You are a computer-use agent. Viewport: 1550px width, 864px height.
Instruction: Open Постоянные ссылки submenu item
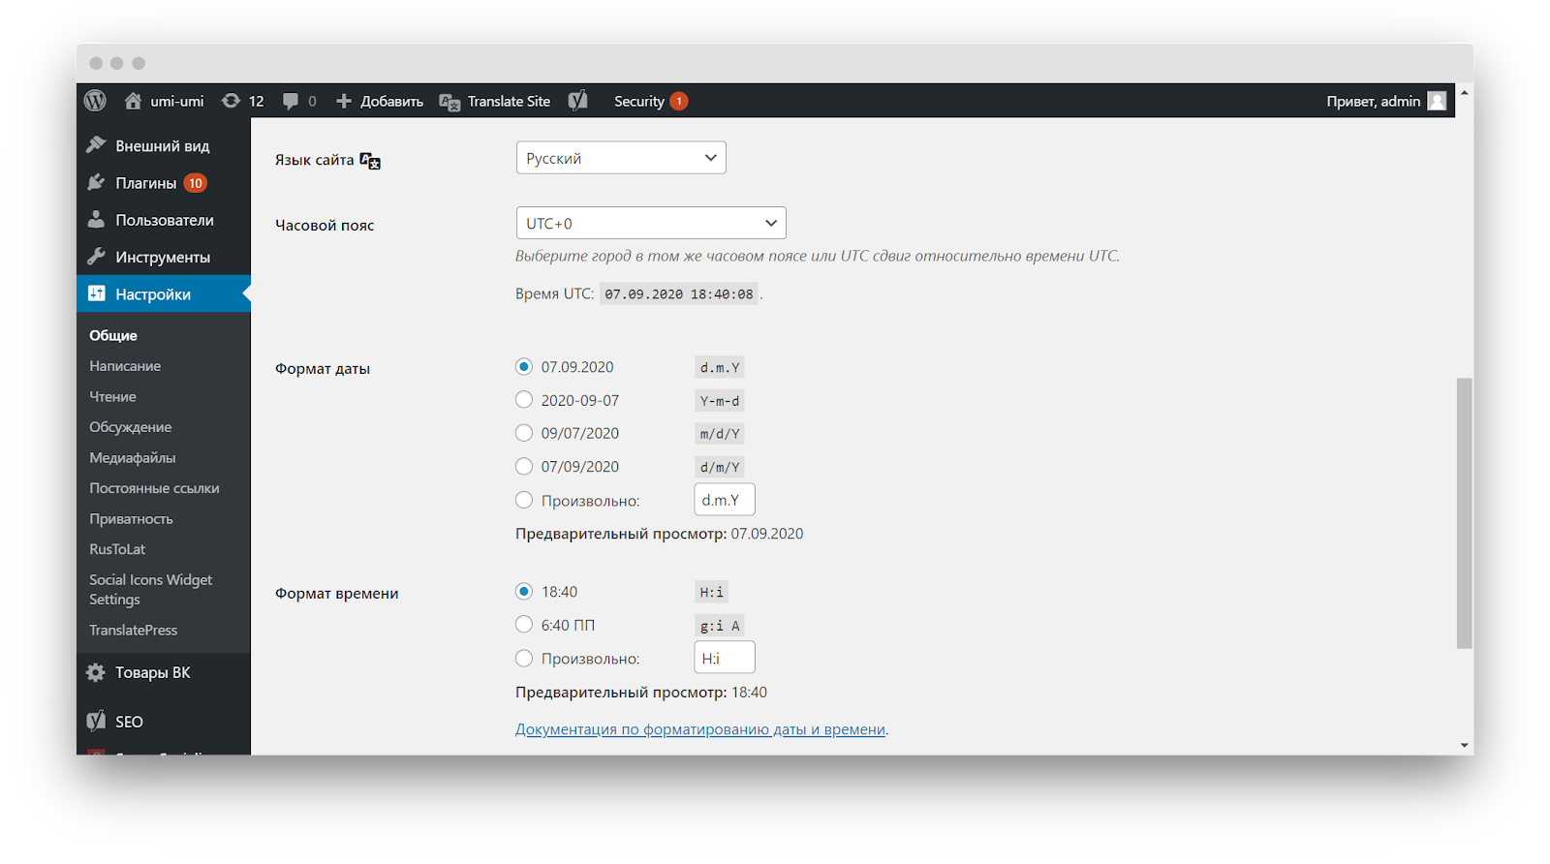pyautogui.click(x=154, y=488)
